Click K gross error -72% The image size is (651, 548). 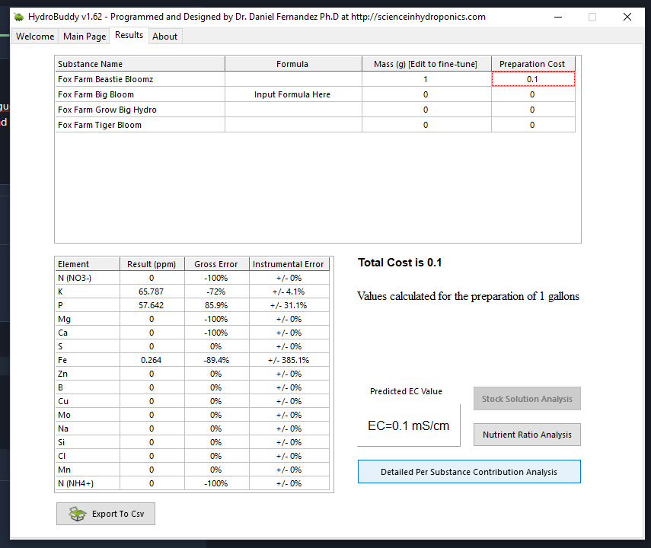click(x=217, y=292)
